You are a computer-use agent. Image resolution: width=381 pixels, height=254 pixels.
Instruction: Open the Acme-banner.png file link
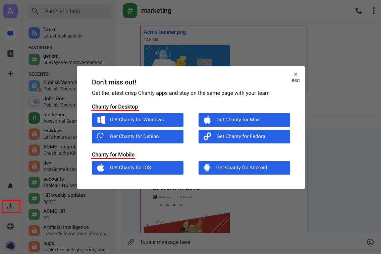(165, 32)
